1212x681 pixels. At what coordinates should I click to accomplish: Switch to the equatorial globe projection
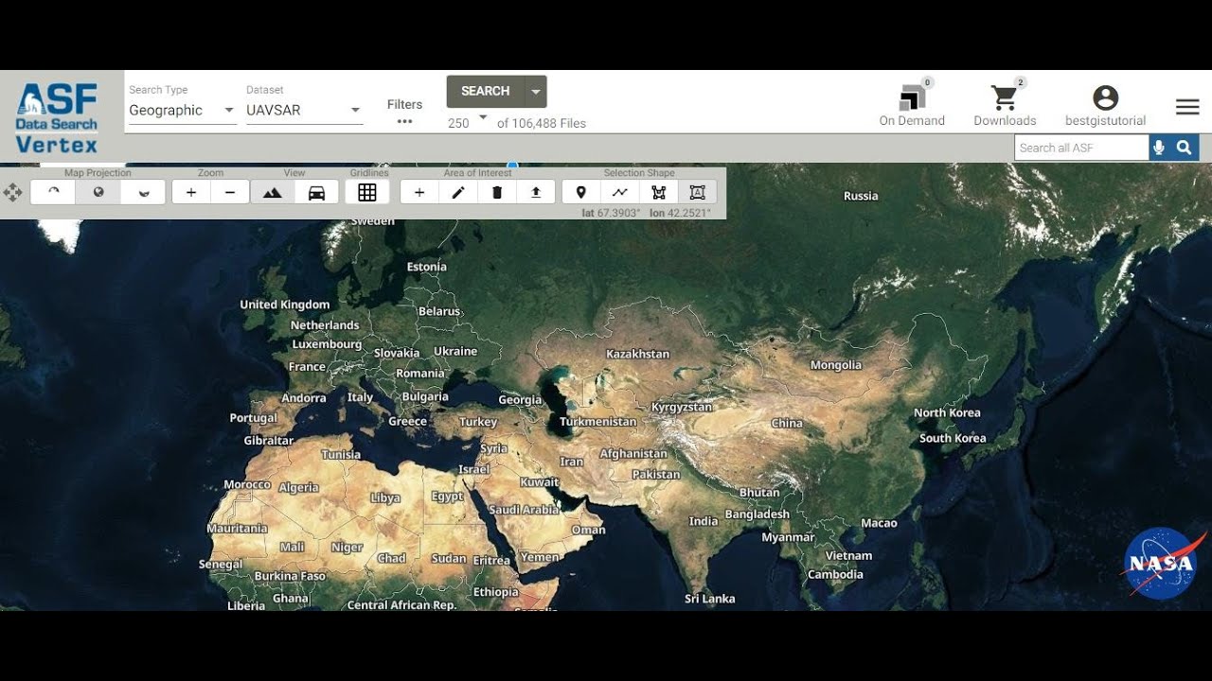(x=98, y=192)
